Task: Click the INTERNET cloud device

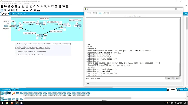Action: coord(6,26)
